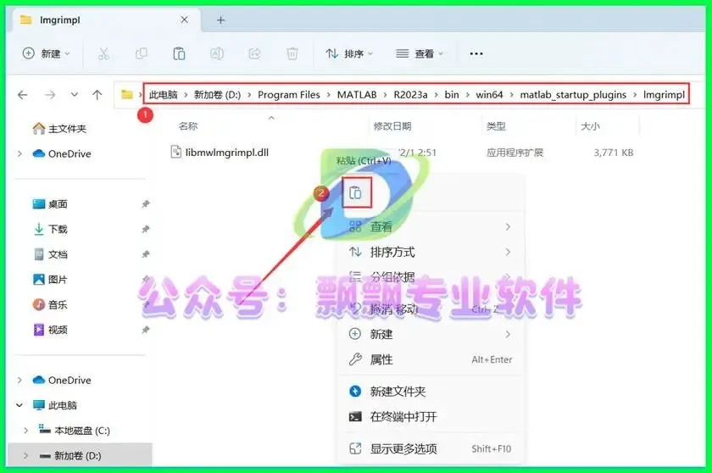Expand 新加卷 (D:) tree node
This screenshot has width=712, height=473.
point(26,455)
